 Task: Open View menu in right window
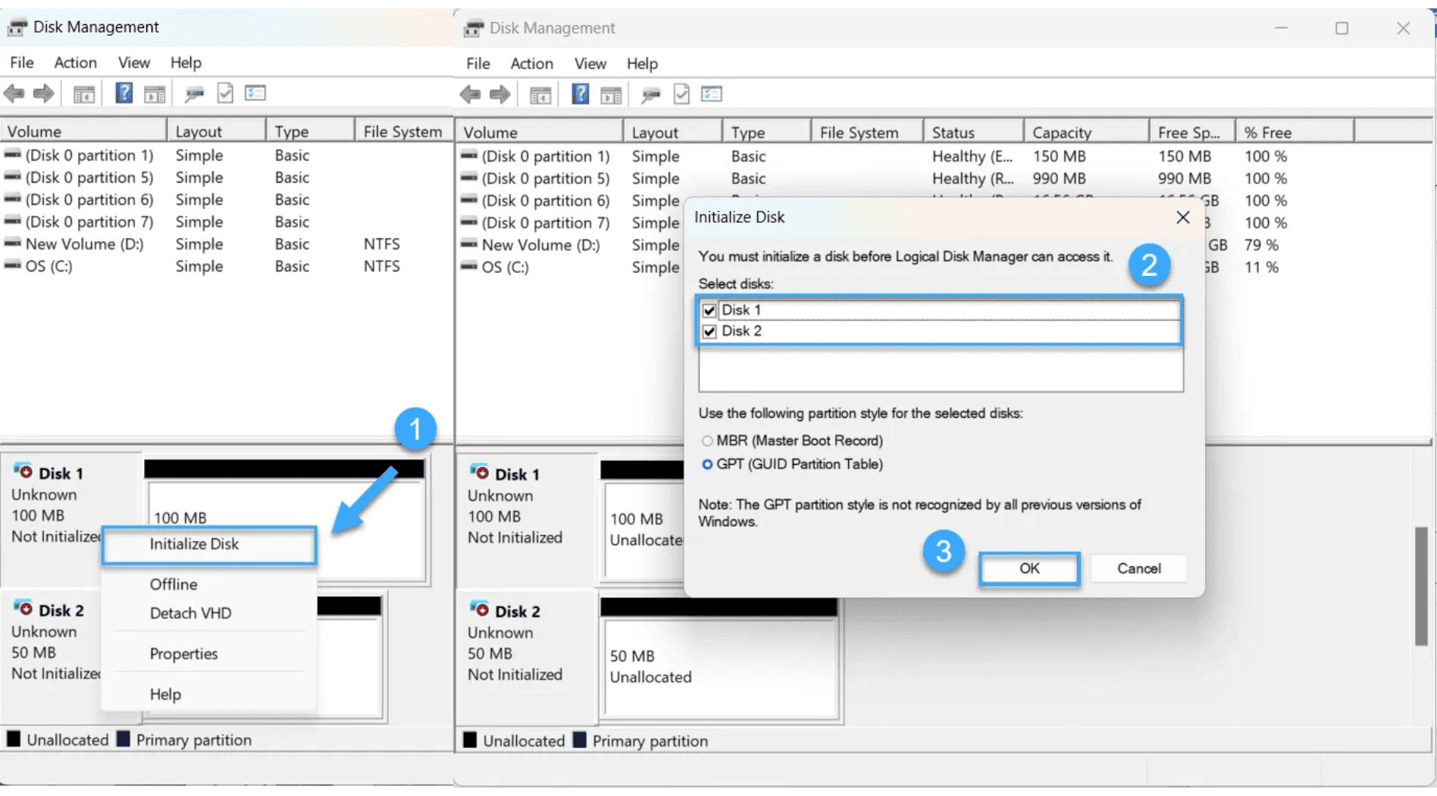(590, 64)
